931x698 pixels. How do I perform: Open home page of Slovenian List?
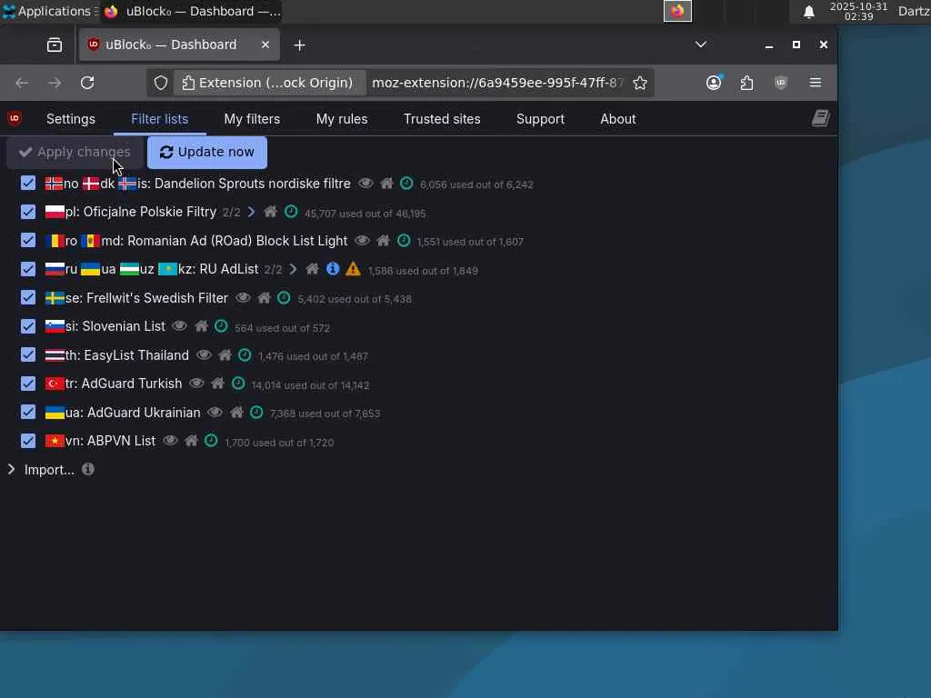pyautogui.click(x=201, y=326)
